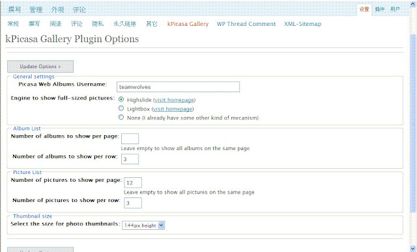Open the 评论 top menu
The width and height of the screenshot is (417, 252).
(x=79, y=10)
